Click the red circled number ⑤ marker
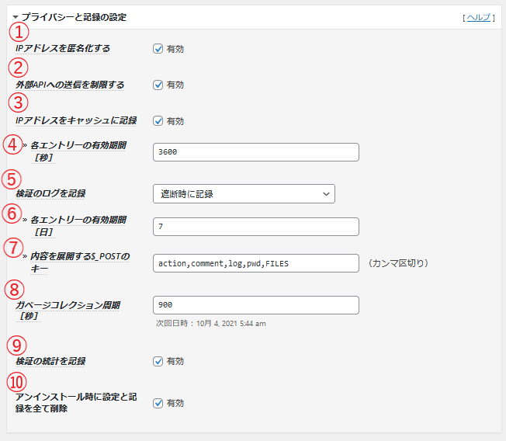Screen dimensions: 506x441 (13, 179)
